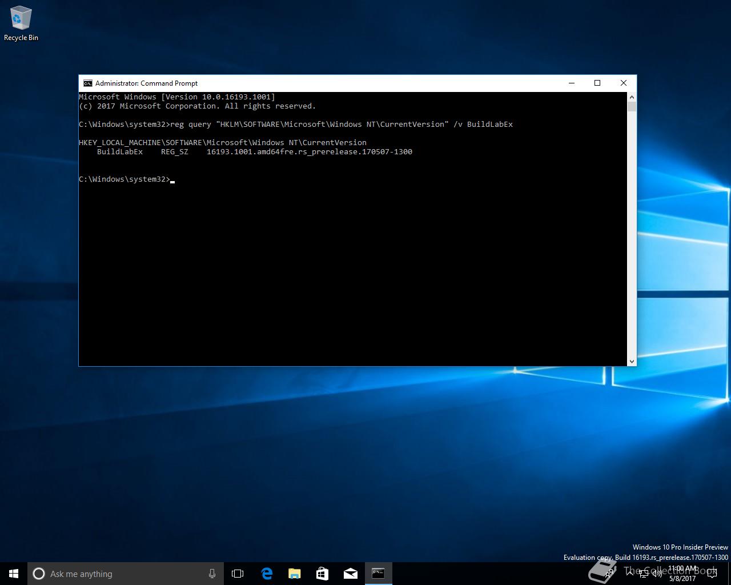731x585 pixels.
Task: Open the Store app on taskbar
Action: click(322, 574)
